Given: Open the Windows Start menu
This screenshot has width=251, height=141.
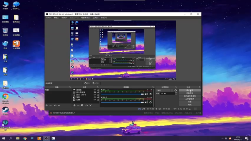Looking at the screenshot, I should click(x=3, y=138).
